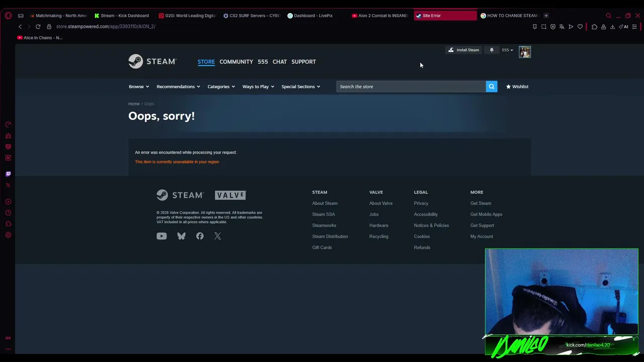644x362 pixels.
Task: Click the store search magnifier button
Action: (x=492, y=86)
